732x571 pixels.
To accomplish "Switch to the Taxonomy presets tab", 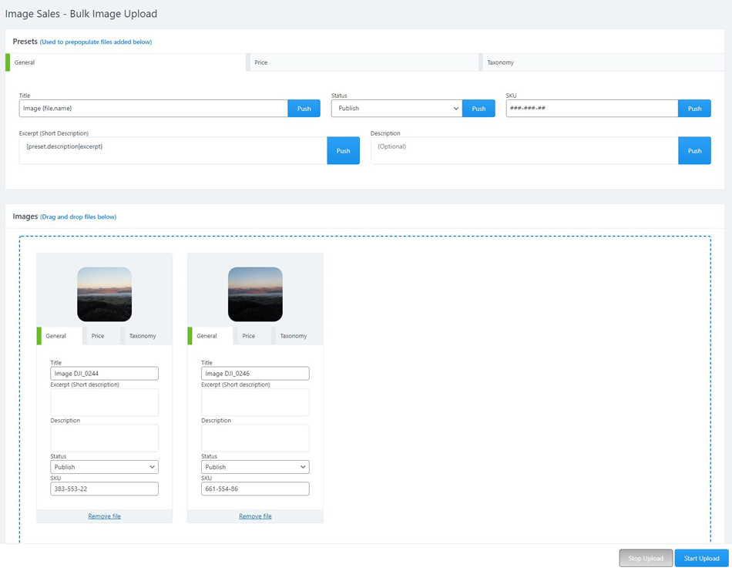I will (602, 62).
